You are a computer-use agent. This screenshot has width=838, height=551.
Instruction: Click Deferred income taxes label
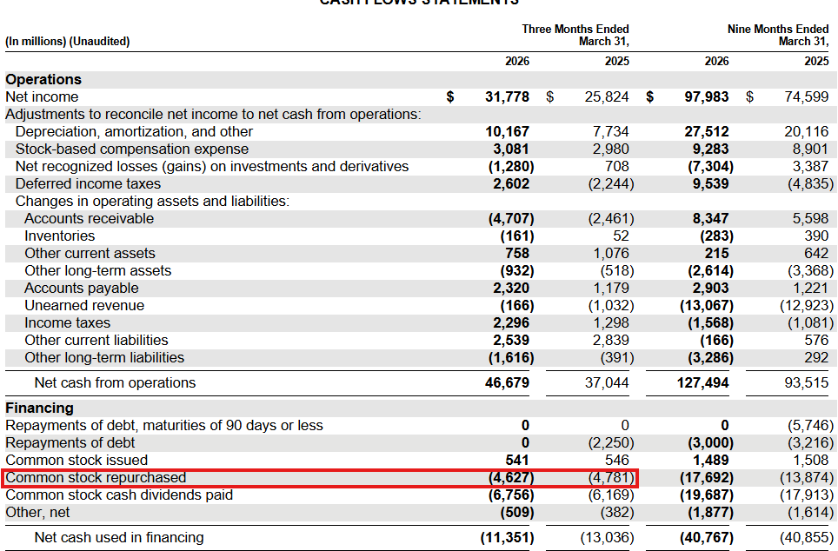tap(88, 183)
